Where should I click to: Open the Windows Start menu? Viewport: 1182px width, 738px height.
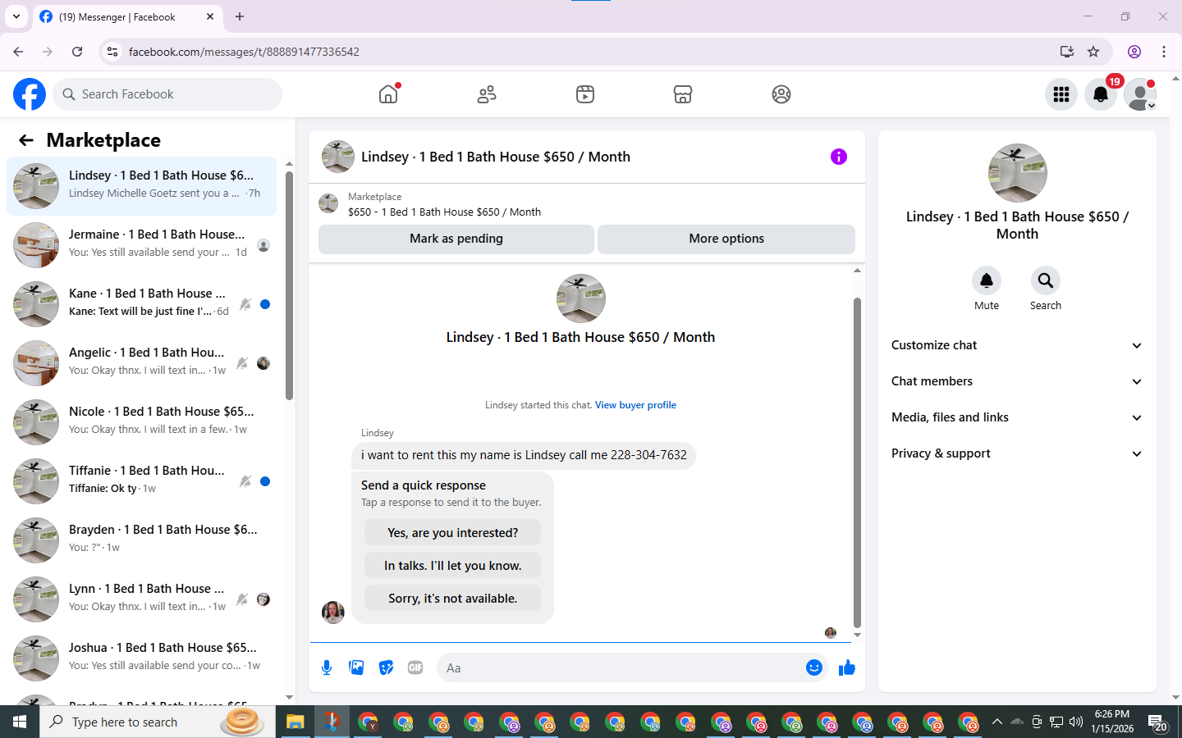(20, 722)
